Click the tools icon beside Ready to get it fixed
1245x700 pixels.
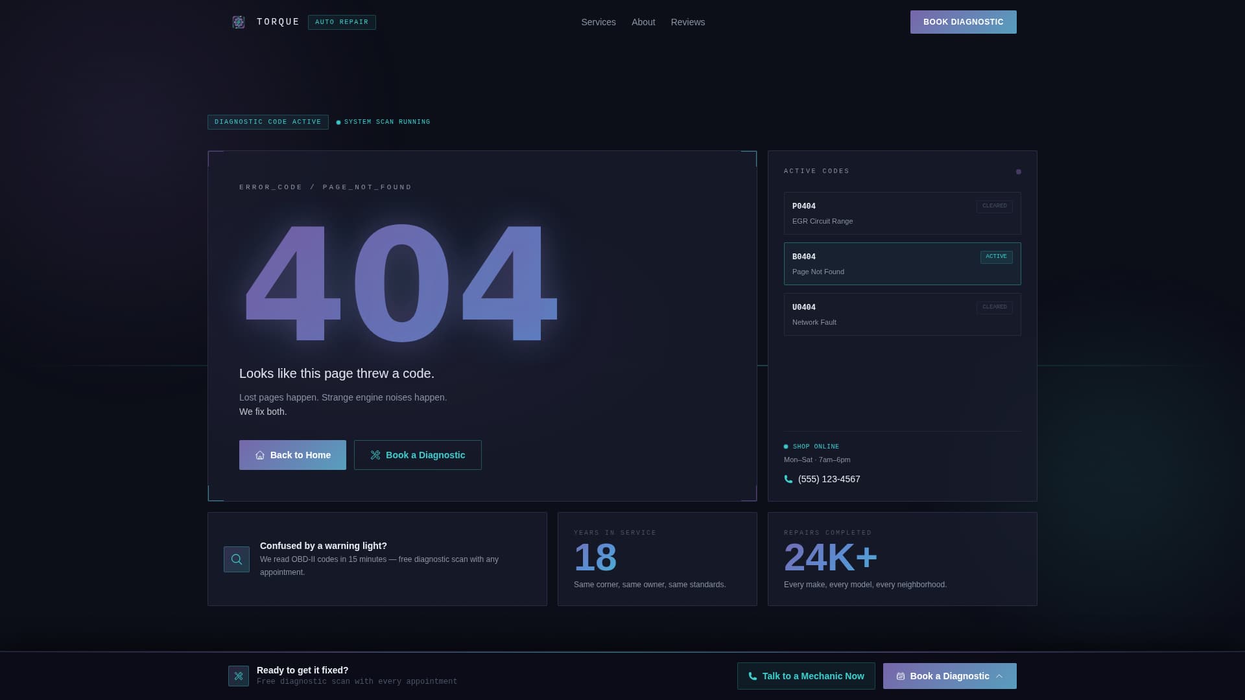(x=239, y=676)
